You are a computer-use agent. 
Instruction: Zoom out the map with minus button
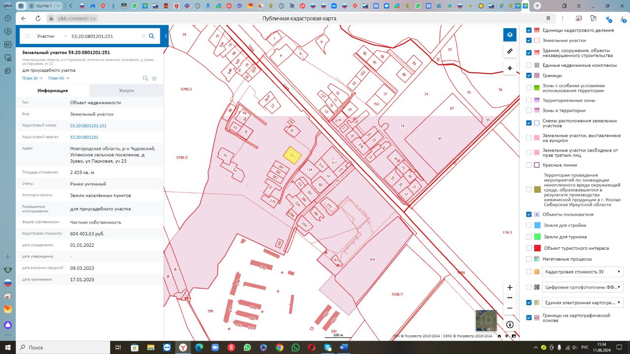click(510, 308)
